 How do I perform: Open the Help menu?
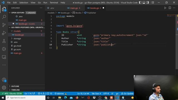click(63, 2)
